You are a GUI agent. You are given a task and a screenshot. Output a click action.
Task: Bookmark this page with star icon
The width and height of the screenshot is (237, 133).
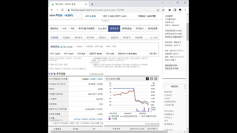pyautogui.click(x=163, y=10)
